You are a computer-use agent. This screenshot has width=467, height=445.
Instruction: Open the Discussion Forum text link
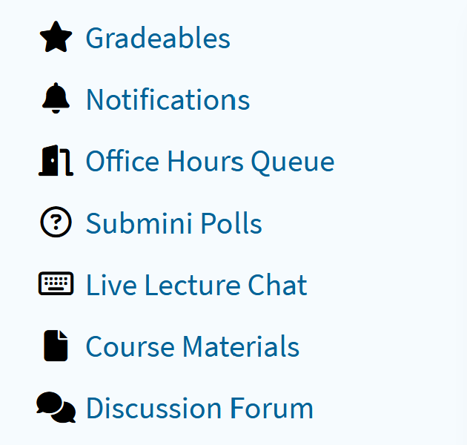click(x=199, y=408)
